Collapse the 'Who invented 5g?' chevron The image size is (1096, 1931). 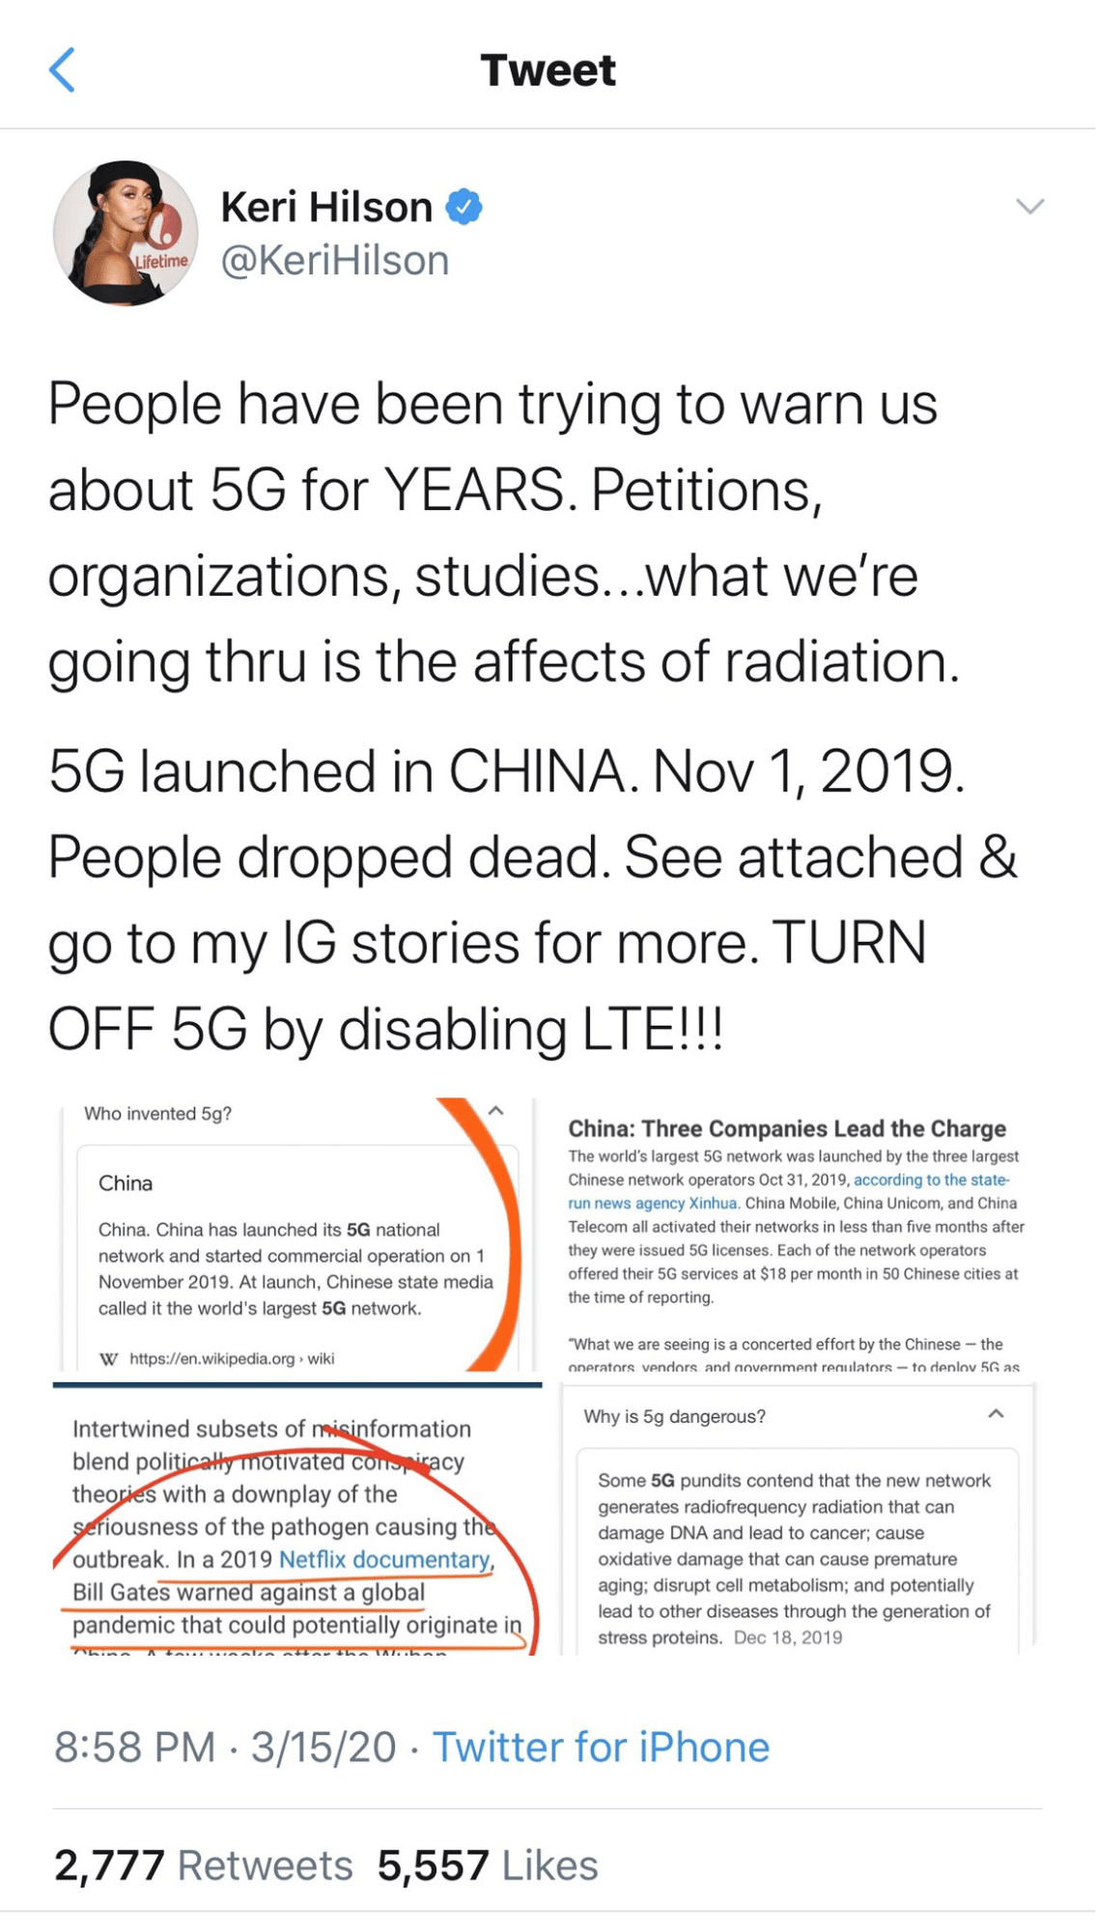click(x=495, y=1111)
